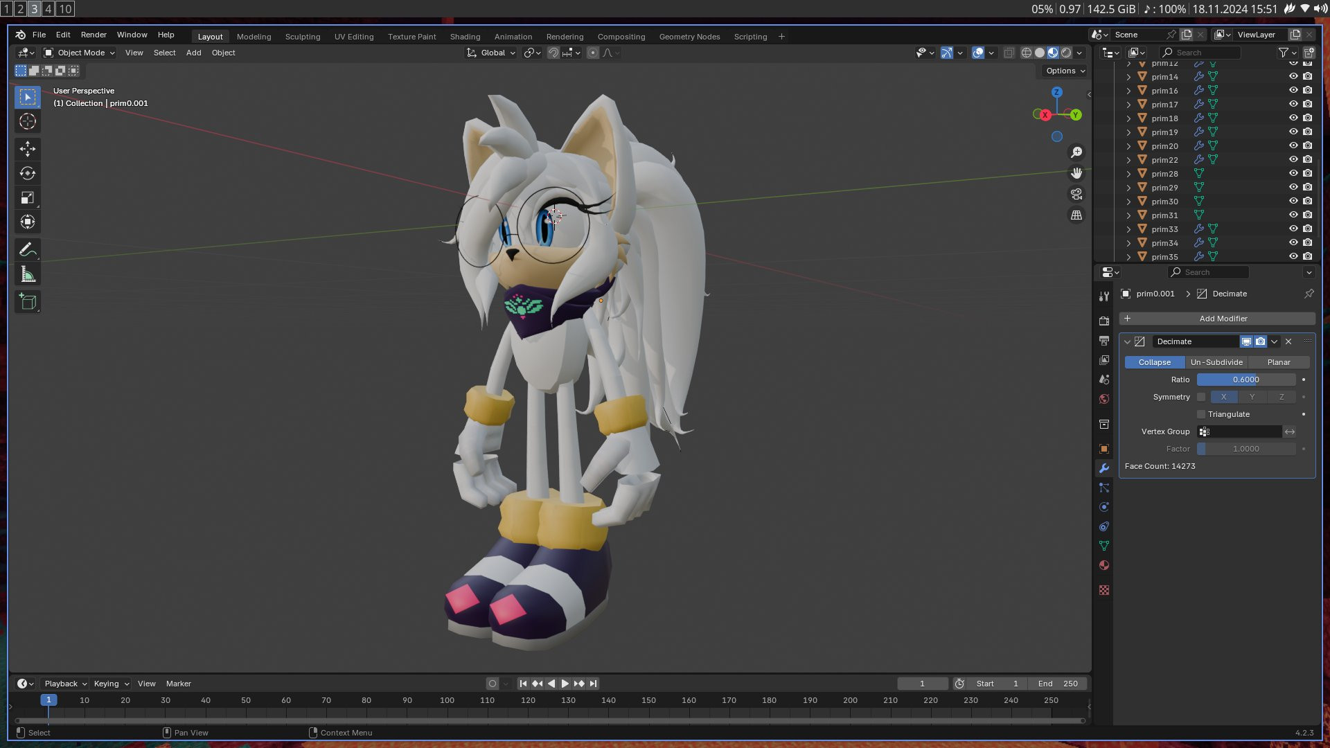Disable render for prim17 camera icon
Screen dimensions: 1330x748
coord(1307,105)
